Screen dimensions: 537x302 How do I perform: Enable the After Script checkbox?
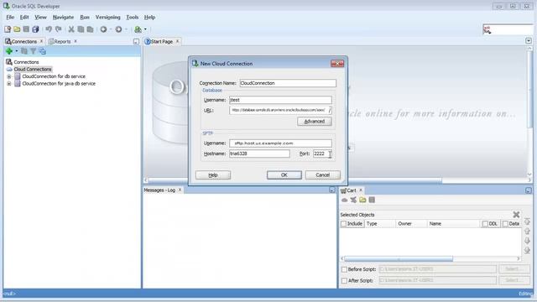[344, 281]
